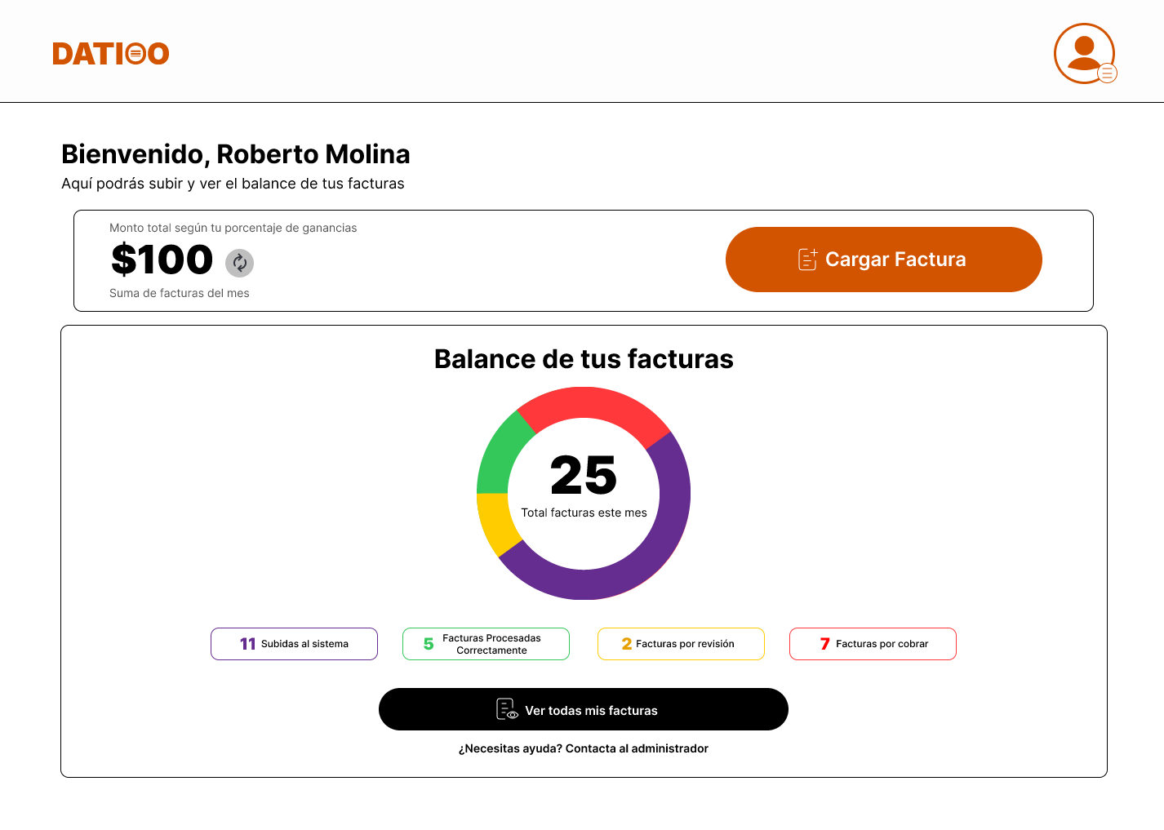Select the Facturas Procesadas Correctamente chip
Image resolution: width=1164 pixels, height=830 pixels.
point(486,644)
